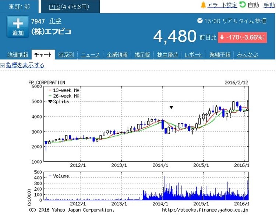Open the 掲示板 message board tab
276x216 pixels.
pos(142,55)
